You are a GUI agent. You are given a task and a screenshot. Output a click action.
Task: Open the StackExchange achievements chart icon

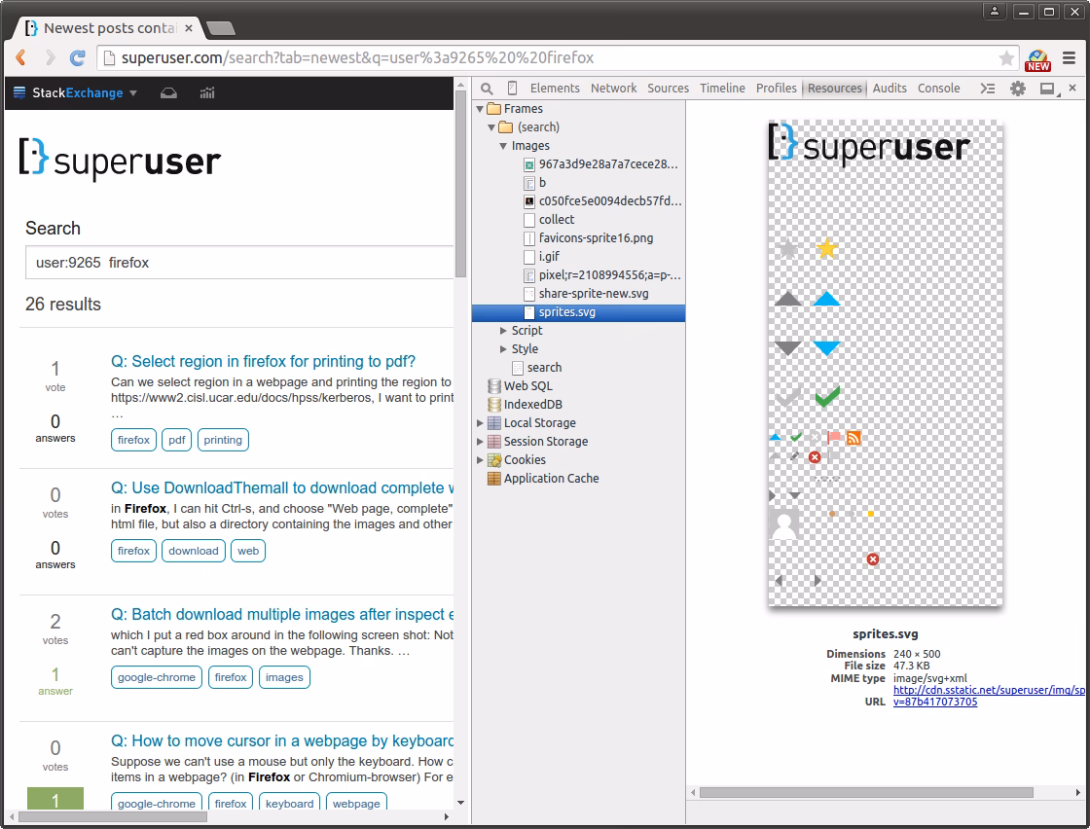(x=207, y=93)
